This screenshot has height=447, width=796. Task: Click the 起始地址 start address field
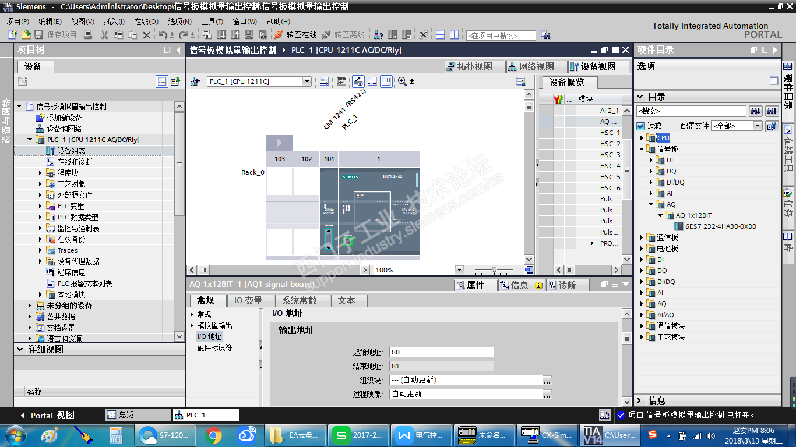pos(441,352)
